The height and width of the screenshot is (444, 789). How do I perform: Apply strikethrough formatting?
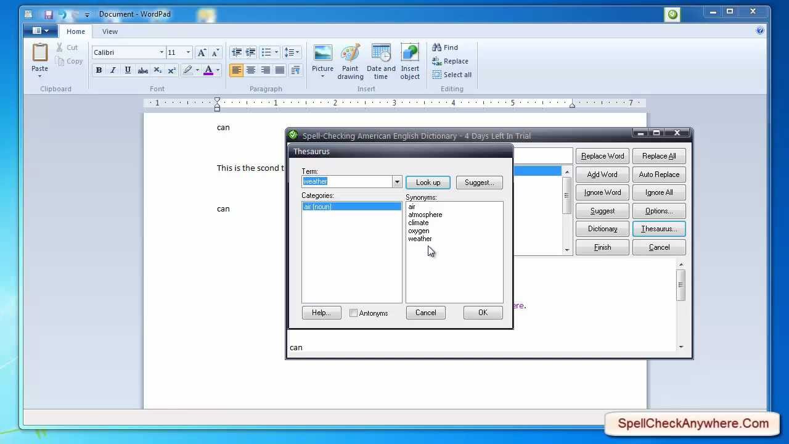point(142,70)
